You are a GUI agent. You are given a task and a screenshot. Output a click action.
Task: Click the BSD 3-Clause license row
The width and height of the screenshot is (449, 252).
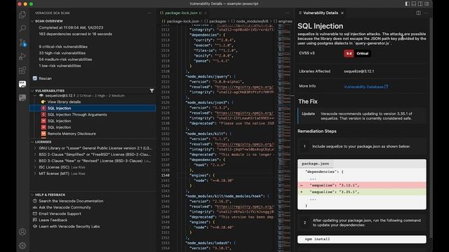click(x=93, y=161)
